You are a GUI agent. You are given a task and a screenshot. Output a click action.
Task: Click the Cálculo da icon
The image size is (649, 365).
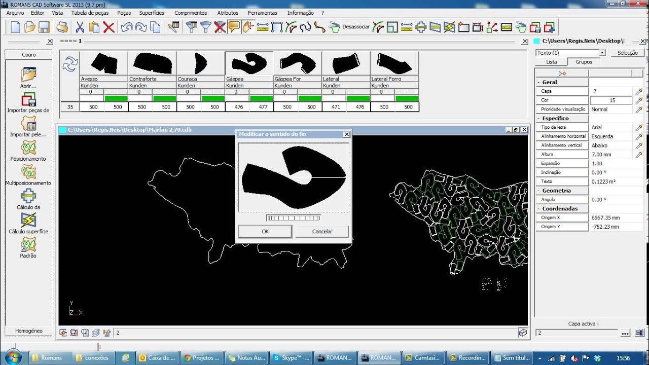[28, 196]
